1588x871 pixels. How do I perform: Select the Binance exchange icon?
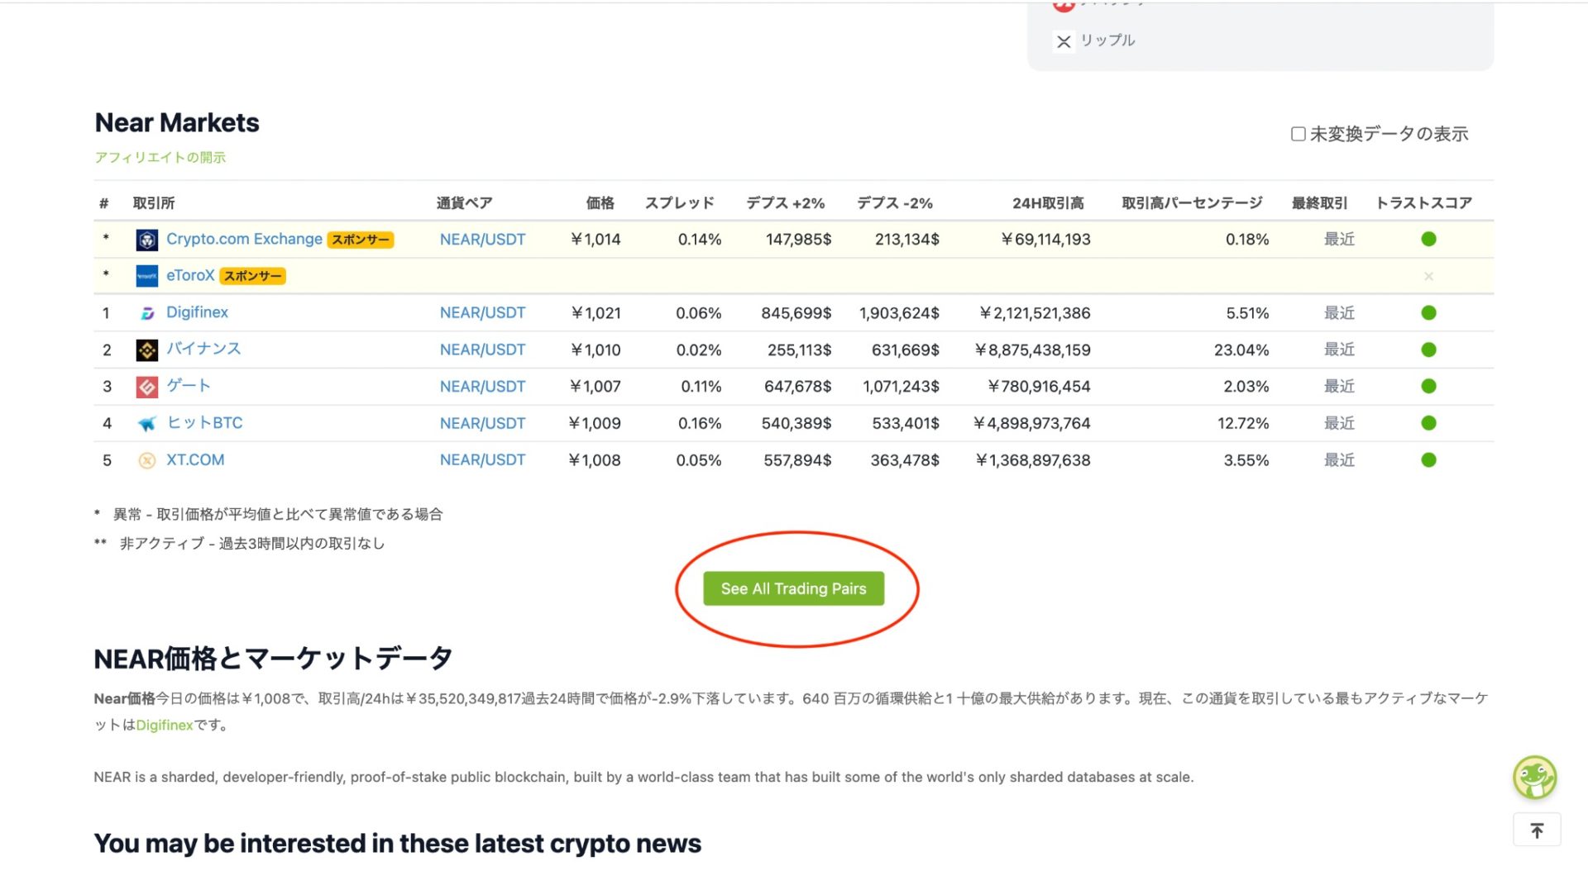point(146,349)
